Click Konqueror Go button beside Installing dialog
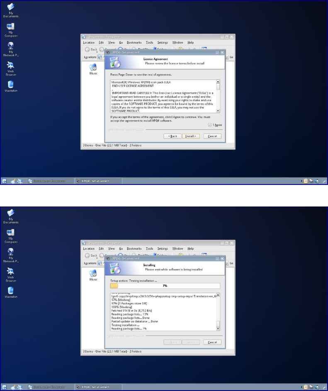The height and width of the screenshot is (391, 328). 231,263
